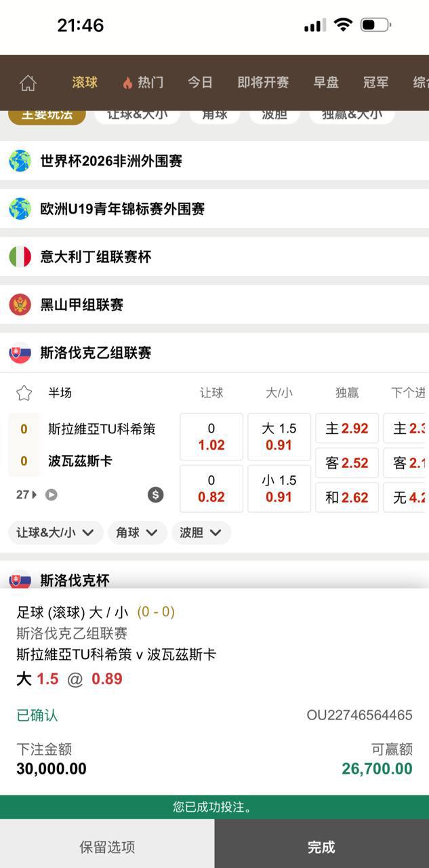Image resolution: width=429 pixels, height=868 pixels.
Task: Tap Slovakia flag next to 斯洛伐克乙组联赛
Action: pos(20,353)
